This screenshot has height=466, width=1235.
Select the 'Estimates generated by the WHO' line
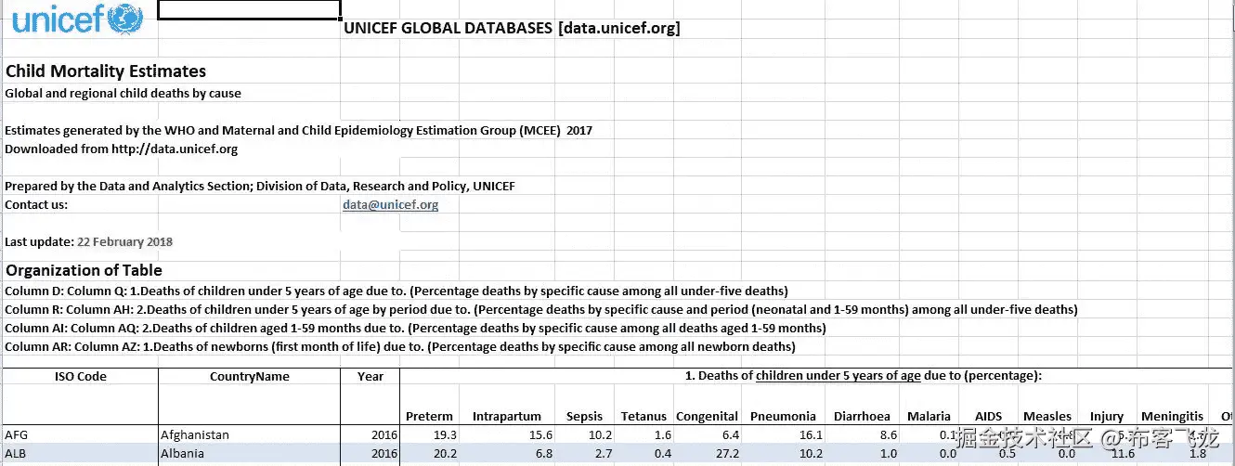298,131
